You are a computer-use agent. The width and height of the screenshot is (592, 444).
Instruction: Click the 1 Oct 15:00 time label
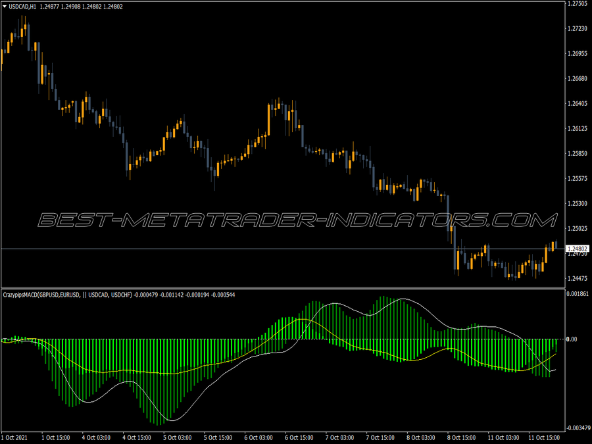pyautogui.click(x=55, y=437)
